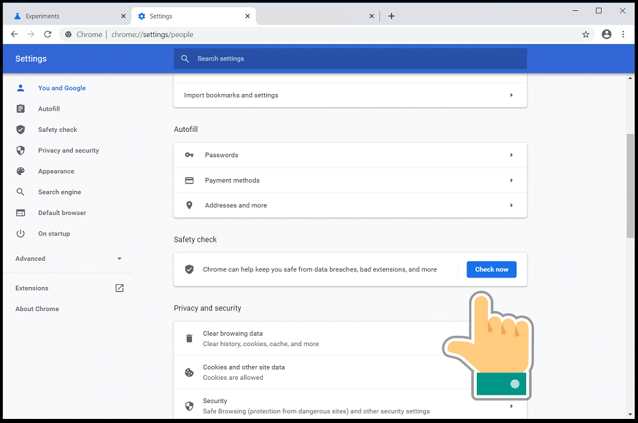Click the Extensions external-link icon
The width and height of the screenshot is (638, 423).
[119, 288]
